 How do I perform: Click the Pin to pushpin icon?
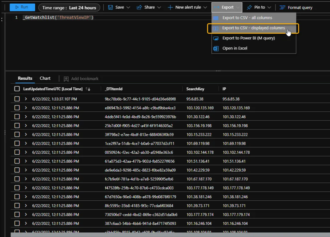[x=249, y=7]
